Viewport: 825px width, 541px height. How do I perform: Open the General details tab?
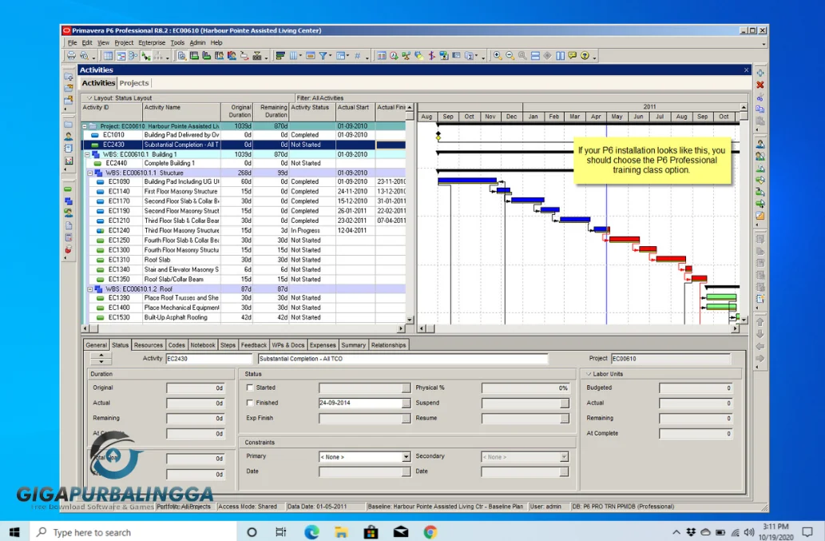pos(97,345)
